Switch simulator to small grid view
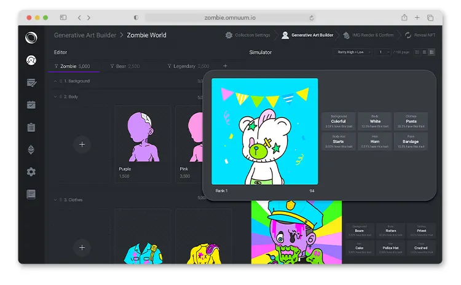Screen dimensions: 461x285 click(417, 52)
